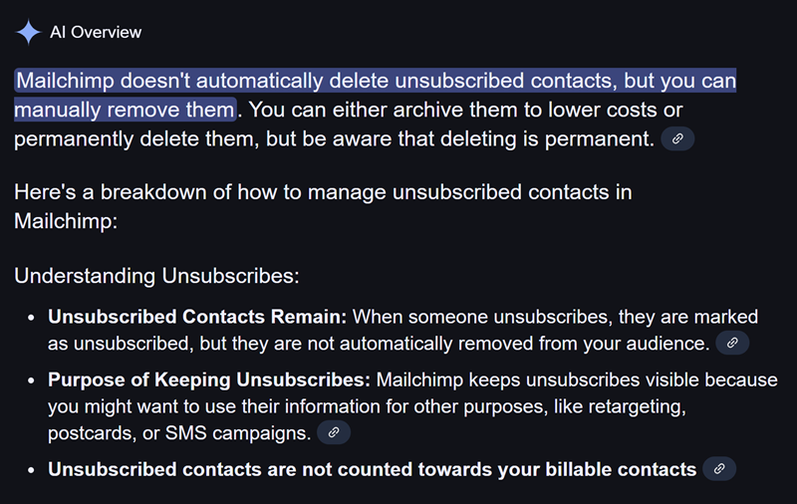Click the highlighted words "manually remove them"
The height and width of the screenshot is (504, 797).
(x=124, y=110)
